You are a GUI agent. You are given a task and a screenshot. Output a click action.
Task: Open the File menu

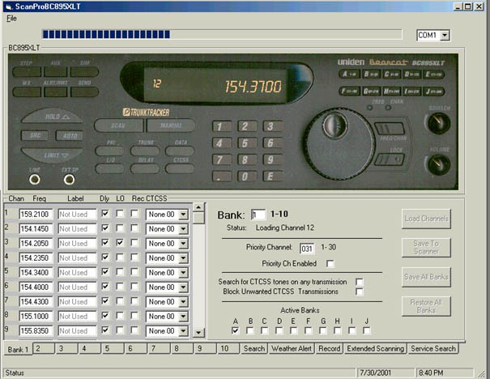[11, 19]
